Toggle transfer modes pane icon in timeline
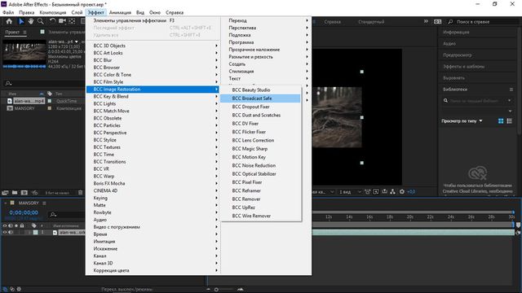522x293 pixels. 12,290
